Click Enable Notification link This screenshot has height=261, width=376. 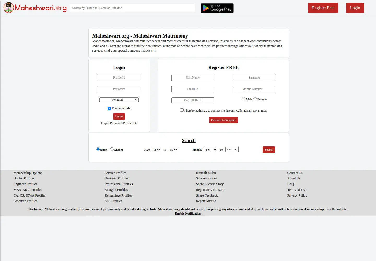[188, 213]
